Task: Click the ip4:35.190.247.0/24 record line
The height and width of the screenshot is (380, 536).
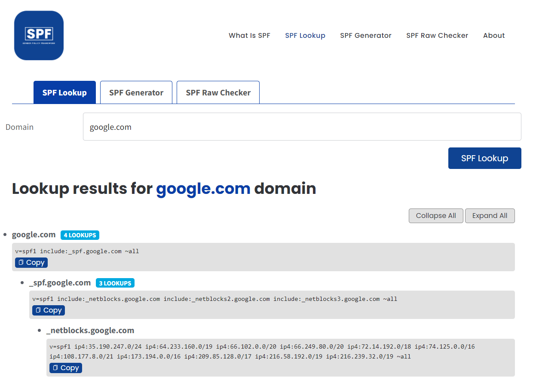Action: [x=262, y=346]
